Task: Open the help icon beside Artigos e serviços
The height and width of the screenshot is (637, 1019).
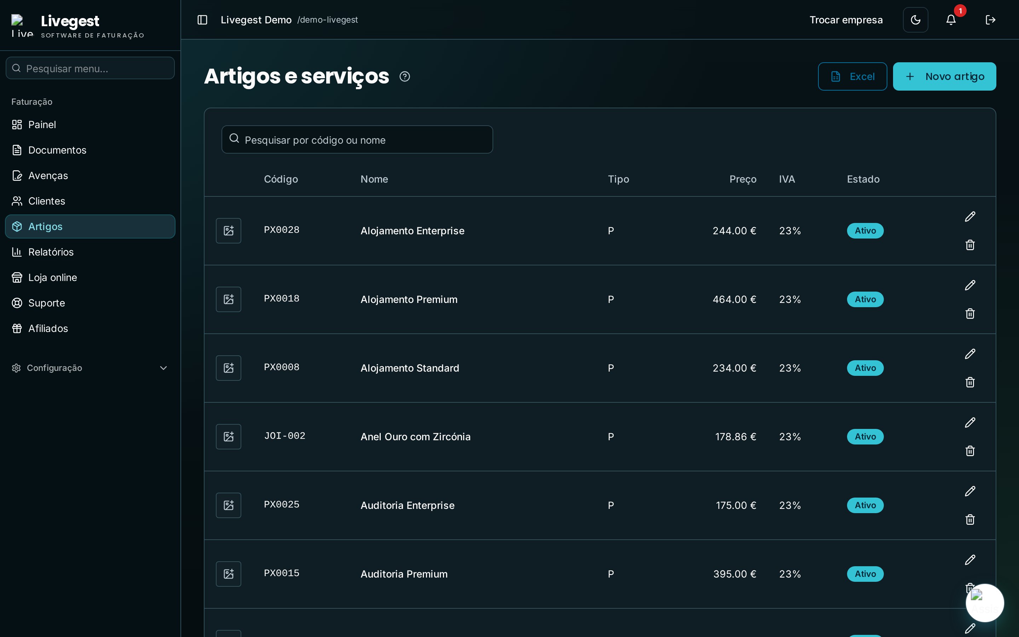Action: (x=405, y=77)
